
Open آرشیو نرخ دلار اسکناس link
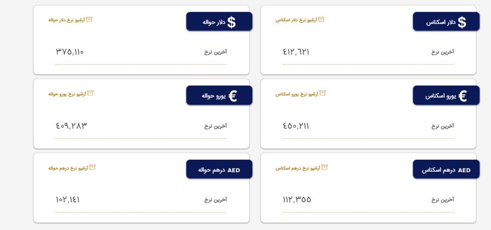(296, 20)
